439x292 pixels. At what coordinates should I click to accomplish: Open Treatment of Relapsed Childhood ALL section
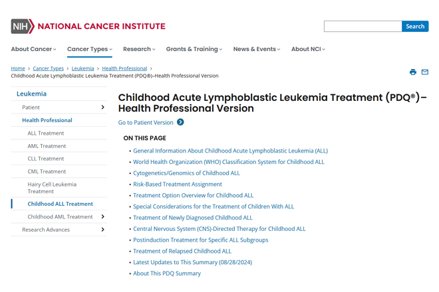[x=182, y=251]
